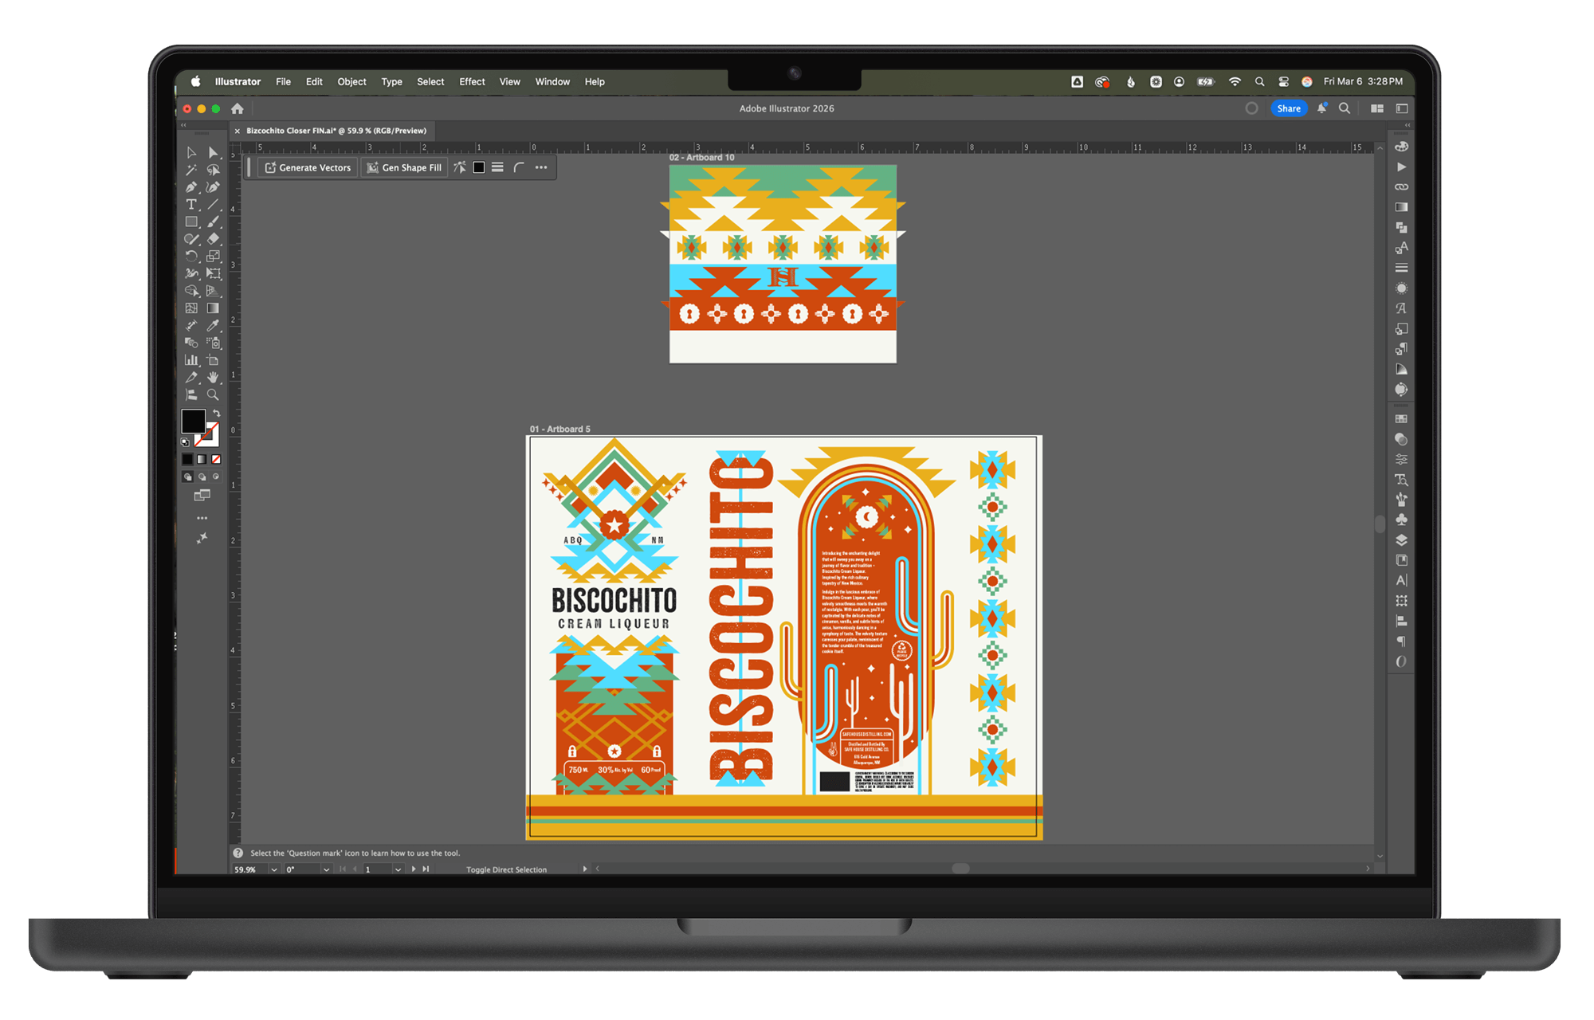Set paint mode to None

click(216, 459)
